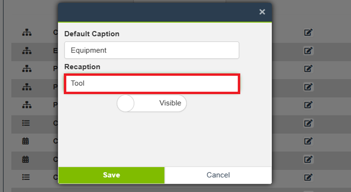Click the edit icon in the first row
The height and width of the screenshot is (192, 351).
(x=308, y=32)
